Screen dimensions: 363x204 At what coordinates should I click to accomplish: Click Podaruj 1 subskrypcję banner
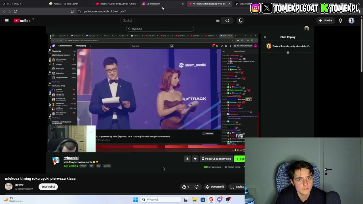point(288,46)
